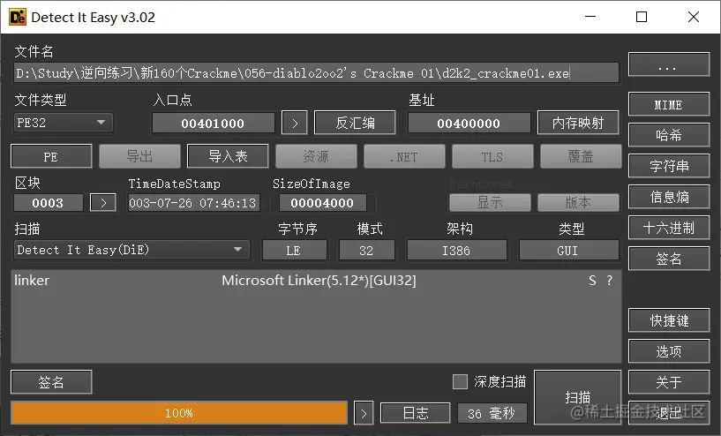Click the Detect It Easy title bar icon
The width and height of the screenshot is (721, 436).
(18, 17)
